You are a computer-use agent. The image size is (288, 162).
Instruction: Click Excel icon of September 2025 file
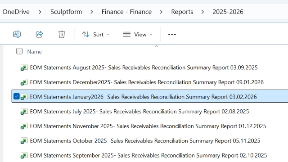(x=24, y=155)
